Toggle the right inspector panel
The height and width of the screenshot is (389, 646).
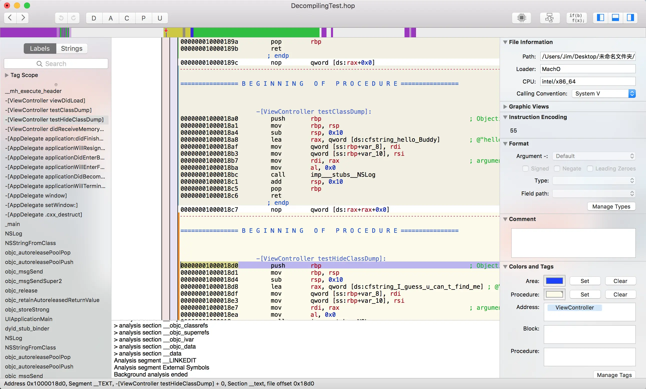[630, 18]
